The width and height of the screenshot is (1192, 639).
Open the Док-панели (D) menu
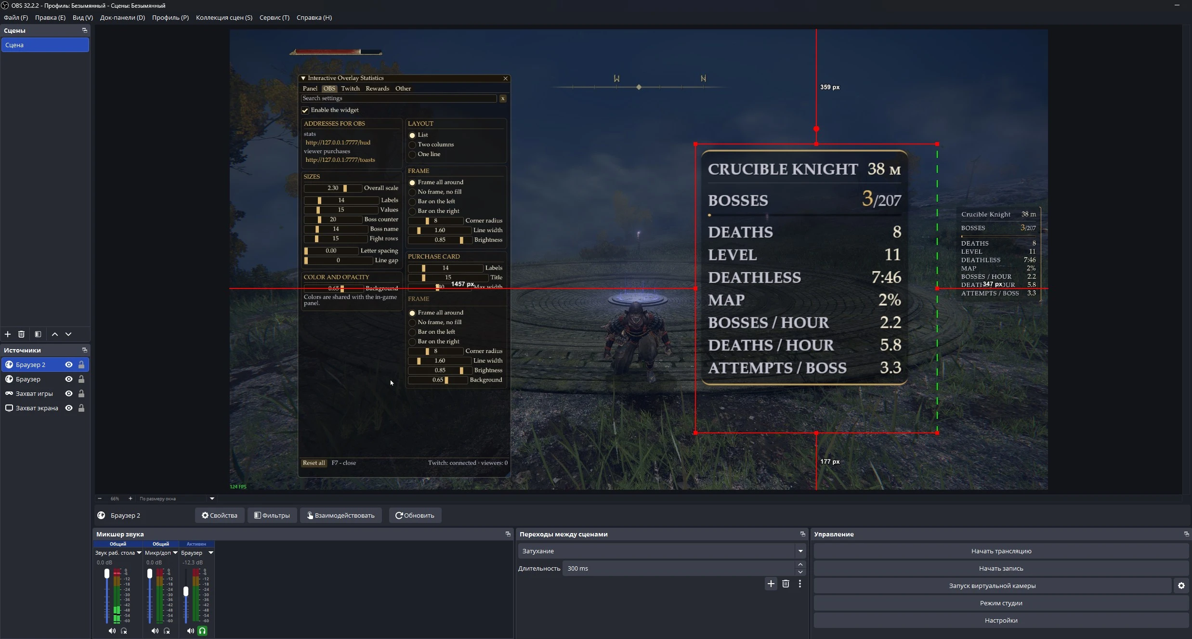(122, 18)
